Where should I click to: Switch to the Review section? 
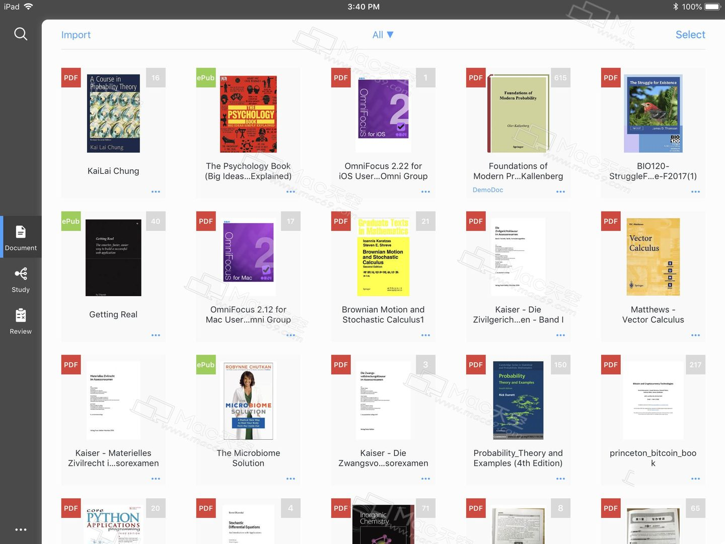pos(21,321)
